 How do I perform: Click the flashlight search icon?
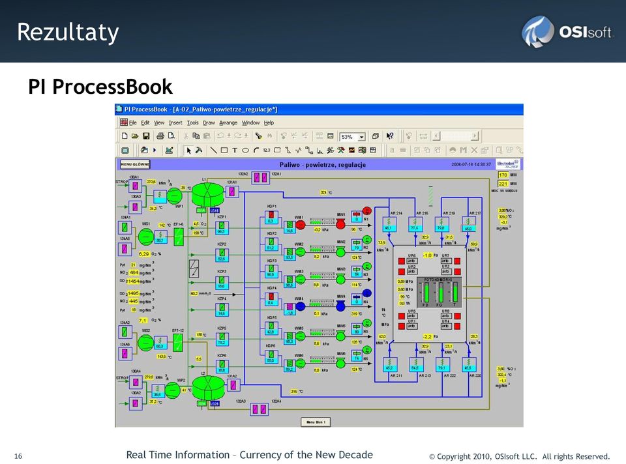[x=258, y=136]
